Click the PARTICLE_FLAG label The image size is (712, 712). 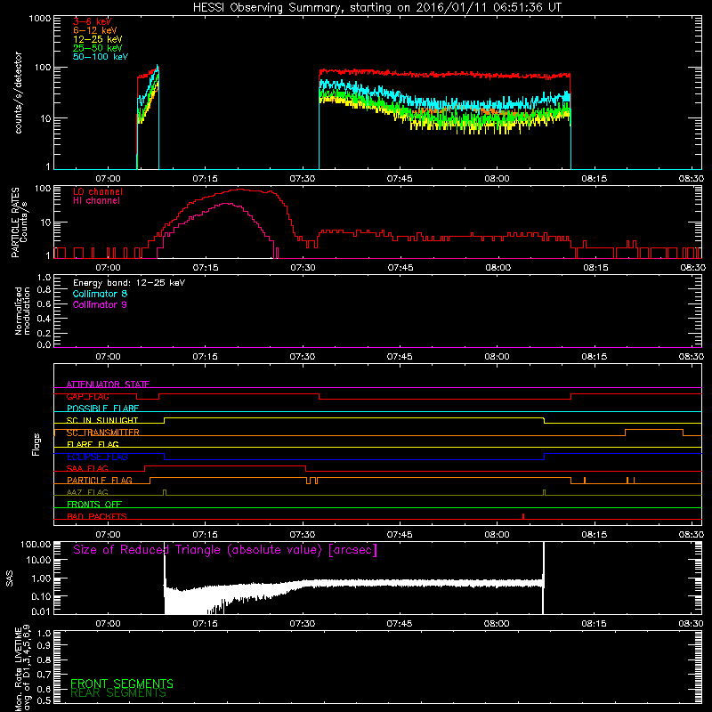coord(100,481)
